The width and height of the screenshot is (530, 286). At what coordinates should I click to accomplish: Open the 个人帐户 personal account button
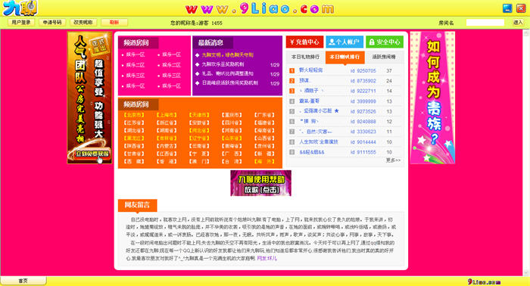pyautogui.click(x=344, y=42)
